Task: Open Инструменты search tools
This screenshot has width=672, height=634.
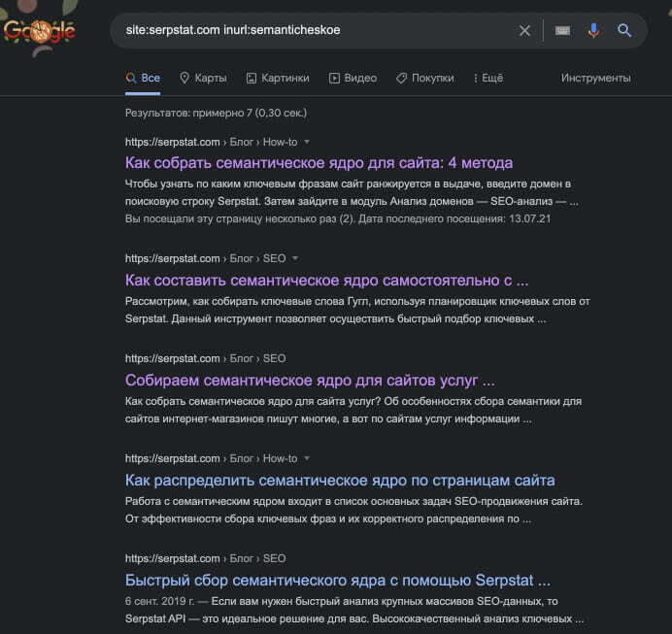Action: 595,78
